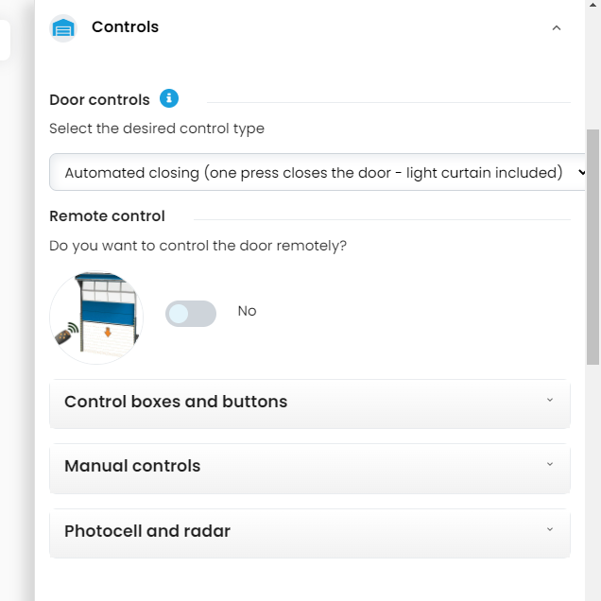Click the Door controls heading
Viewport: 601px width, 601px height.
point(99,100)
